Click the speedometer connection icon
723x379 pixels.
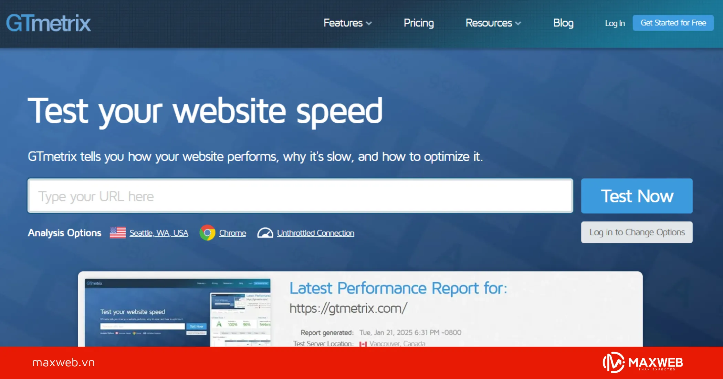coord(265,233)
